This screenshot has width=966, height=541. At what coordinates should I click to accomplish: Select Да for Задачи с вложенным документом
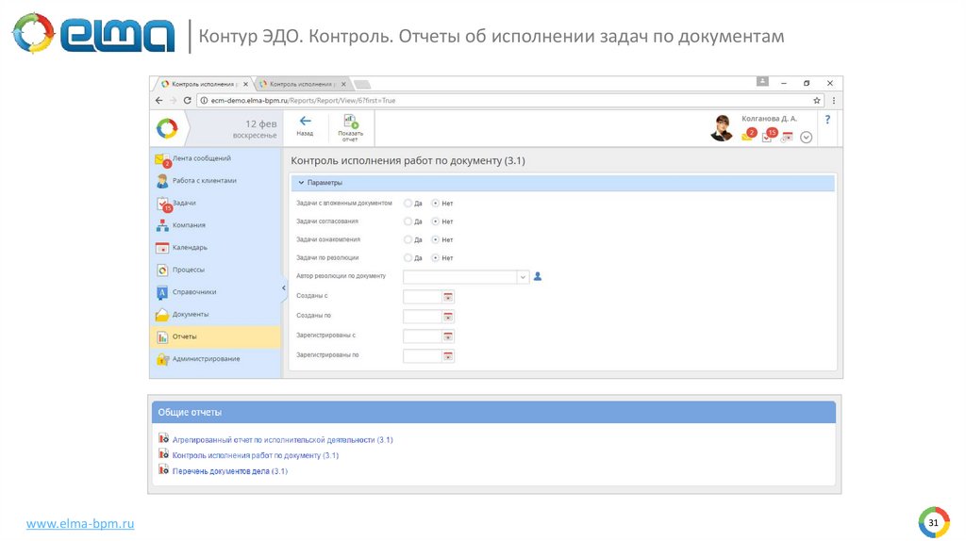408,203
